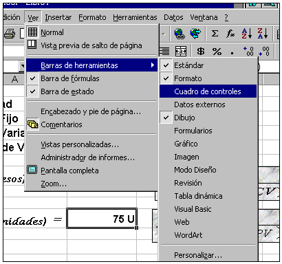Click the printer icon in toolbar
Screen dimensions: 282x264
tap(10, 34)
